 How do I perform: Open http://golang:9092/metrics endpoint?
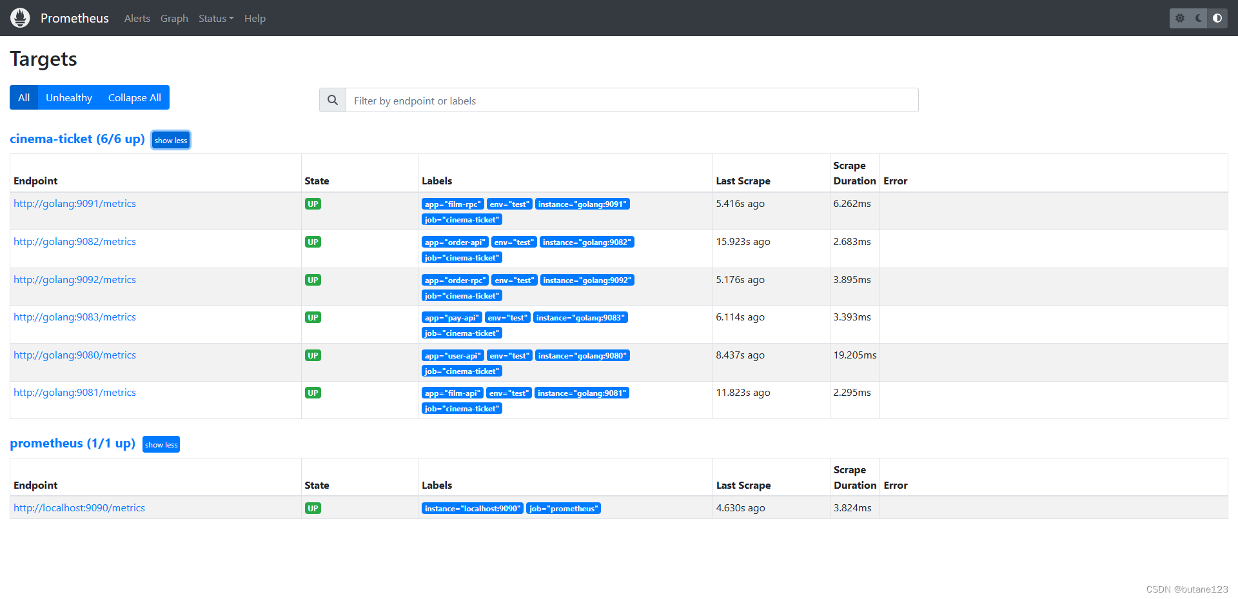coord(75,280)
